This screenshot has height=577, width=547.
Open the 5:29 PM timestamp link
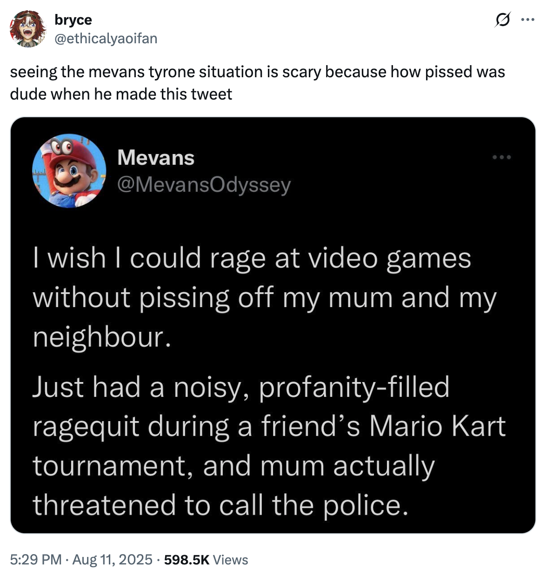pos(36,559)
